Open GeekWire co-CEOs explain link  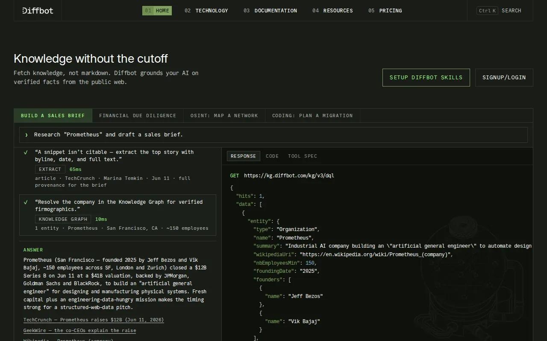pos(80,330)
